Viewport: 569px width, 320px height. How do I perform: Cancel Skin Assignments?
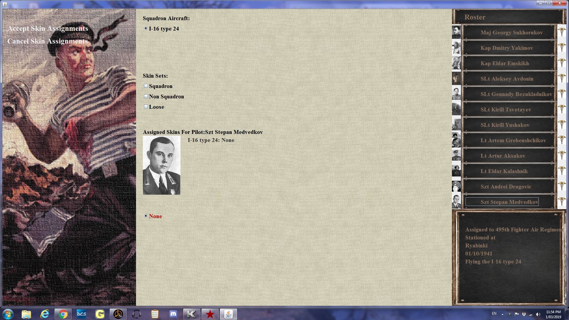(48, 41)
